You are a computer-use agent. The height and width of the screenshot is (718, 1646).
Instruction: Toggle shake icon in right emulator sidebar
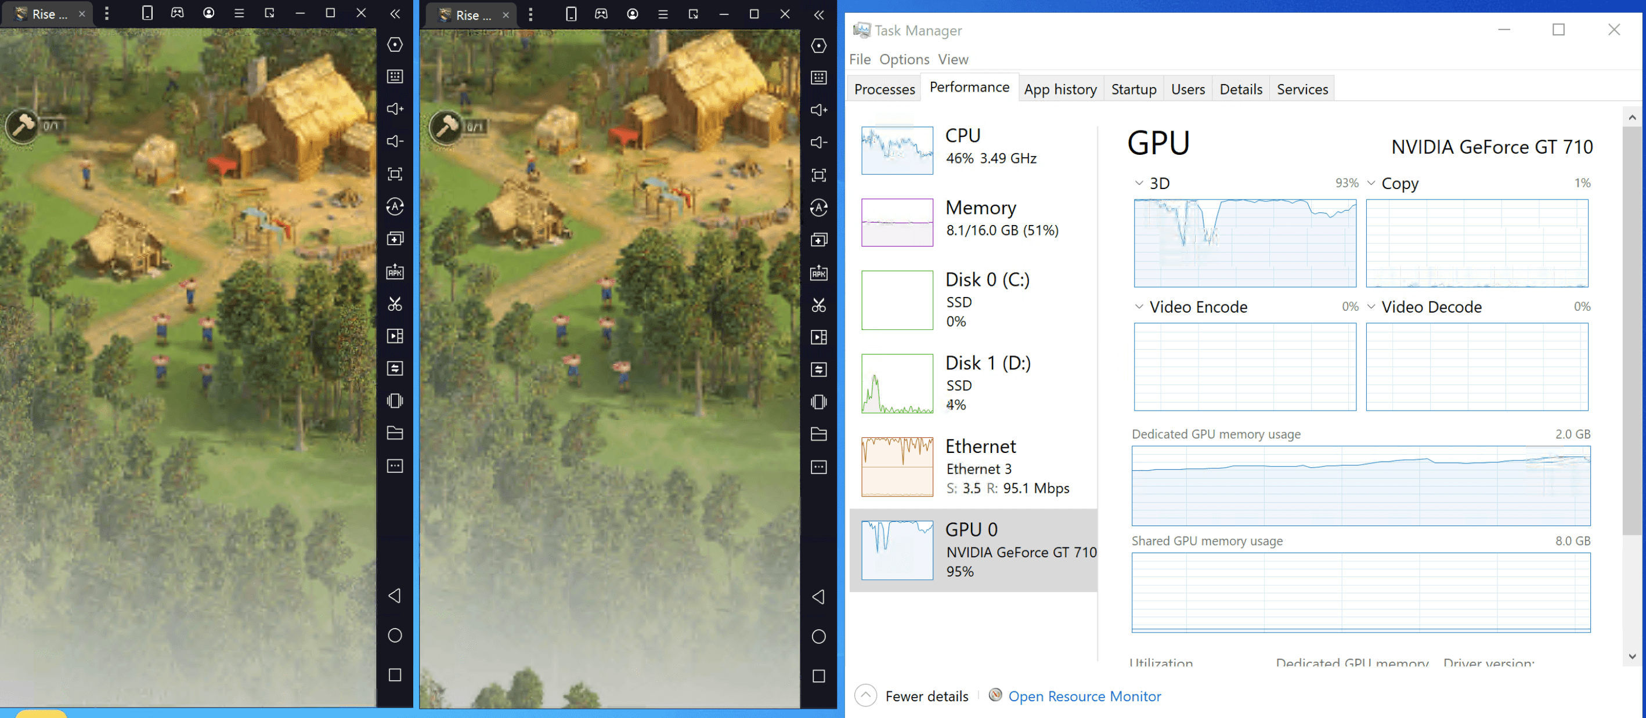coord(818,401)
